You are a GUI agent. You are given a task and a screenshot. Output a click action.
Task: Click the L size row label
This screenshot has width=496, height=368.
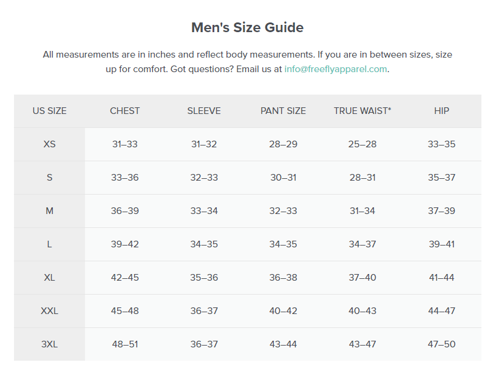(50, 244)
